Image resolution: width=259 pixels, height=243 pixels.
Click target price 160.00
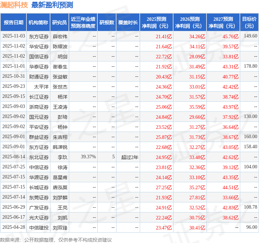click(x=251, y=136)
